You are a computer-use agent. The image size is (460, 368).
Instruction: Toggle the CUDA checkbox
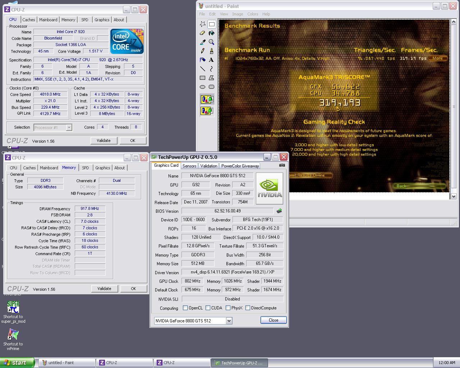click(208, 308)
